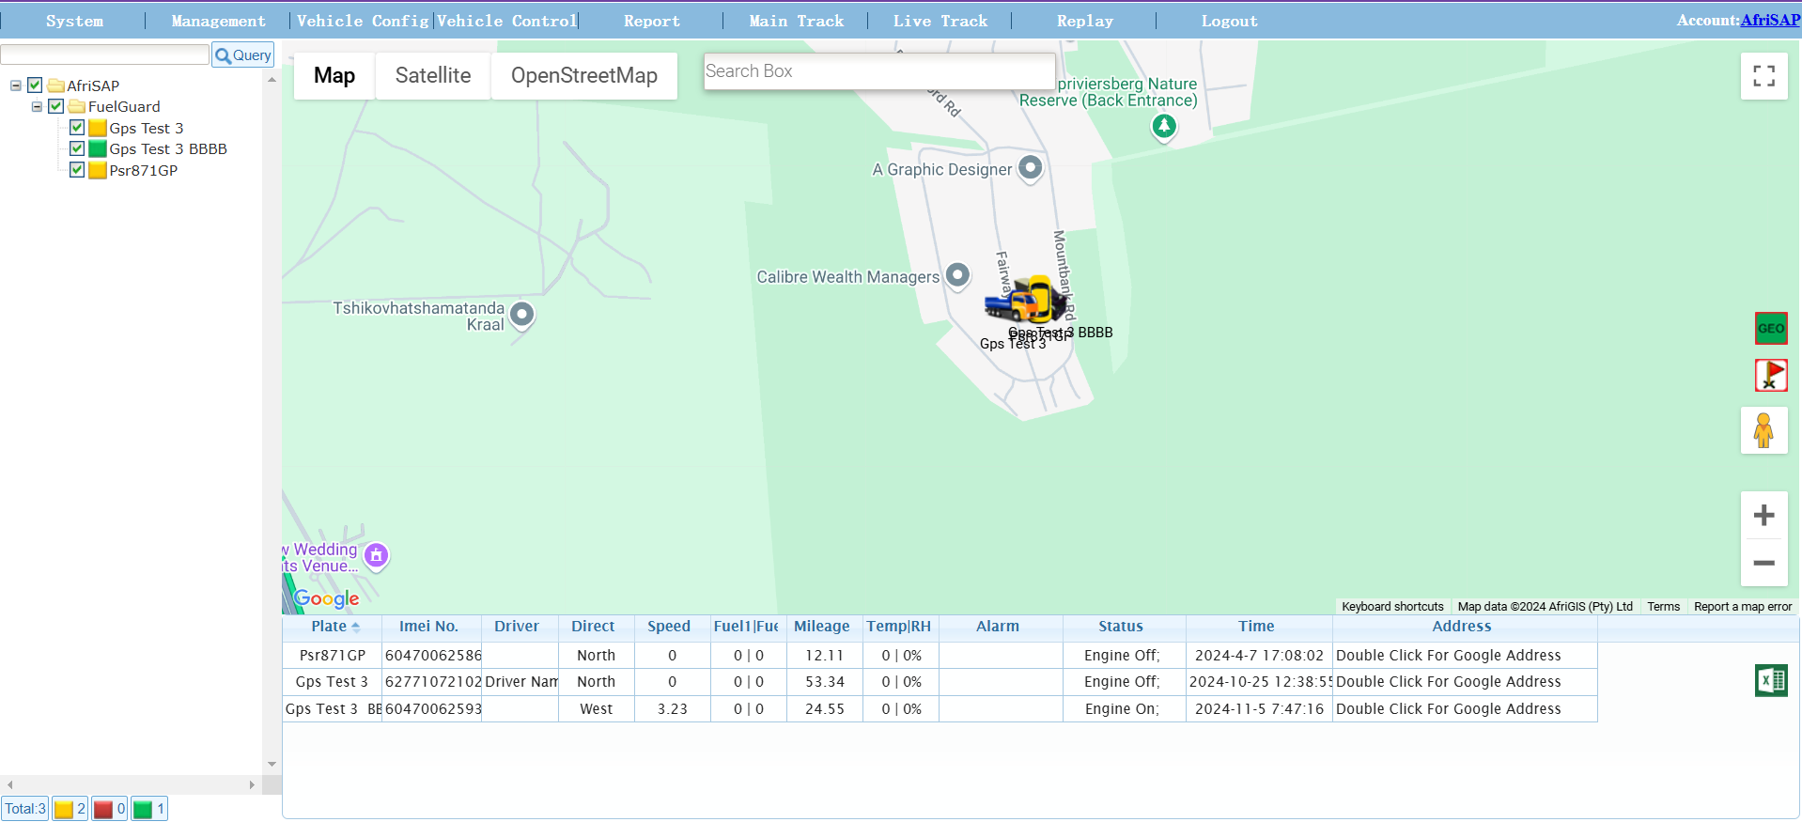Open the map Terms link
Image resolution: width=1802 pixels, height=822 pixels.
click(1663, 607)
